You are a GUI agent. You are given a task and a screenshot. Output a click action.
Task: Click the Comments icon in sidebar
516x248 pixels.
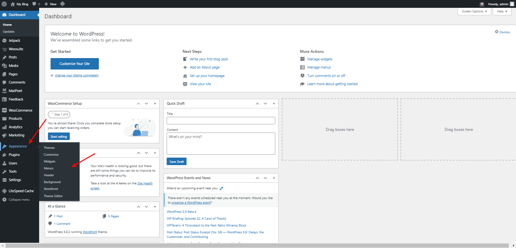[x=4, y=83]
